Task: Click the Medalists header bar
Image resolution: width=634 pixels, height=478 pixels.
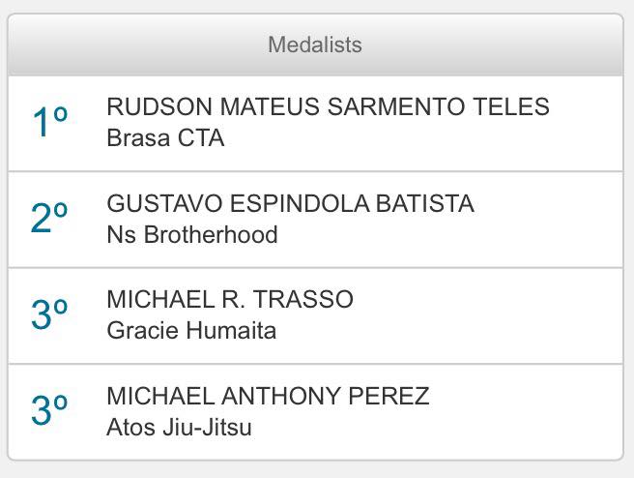Action: [x=315, y=45]
